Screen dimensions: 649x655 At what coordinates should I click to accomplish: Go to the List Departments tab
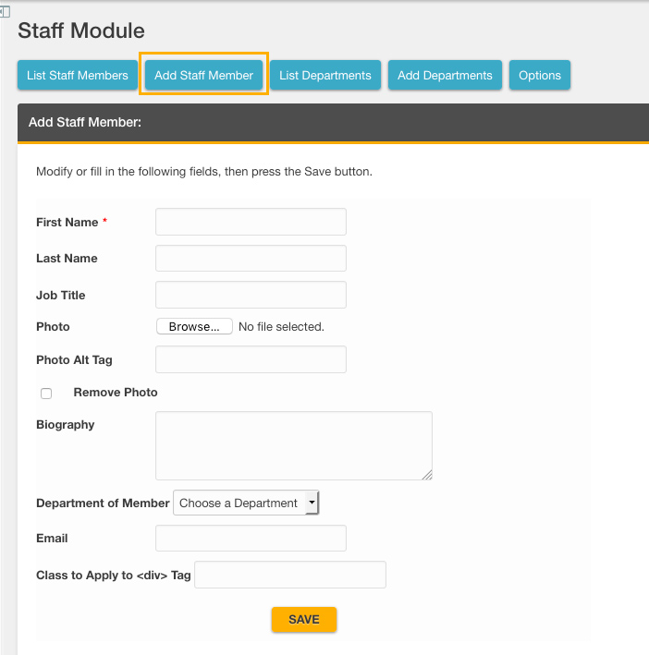tap(325, 76)
